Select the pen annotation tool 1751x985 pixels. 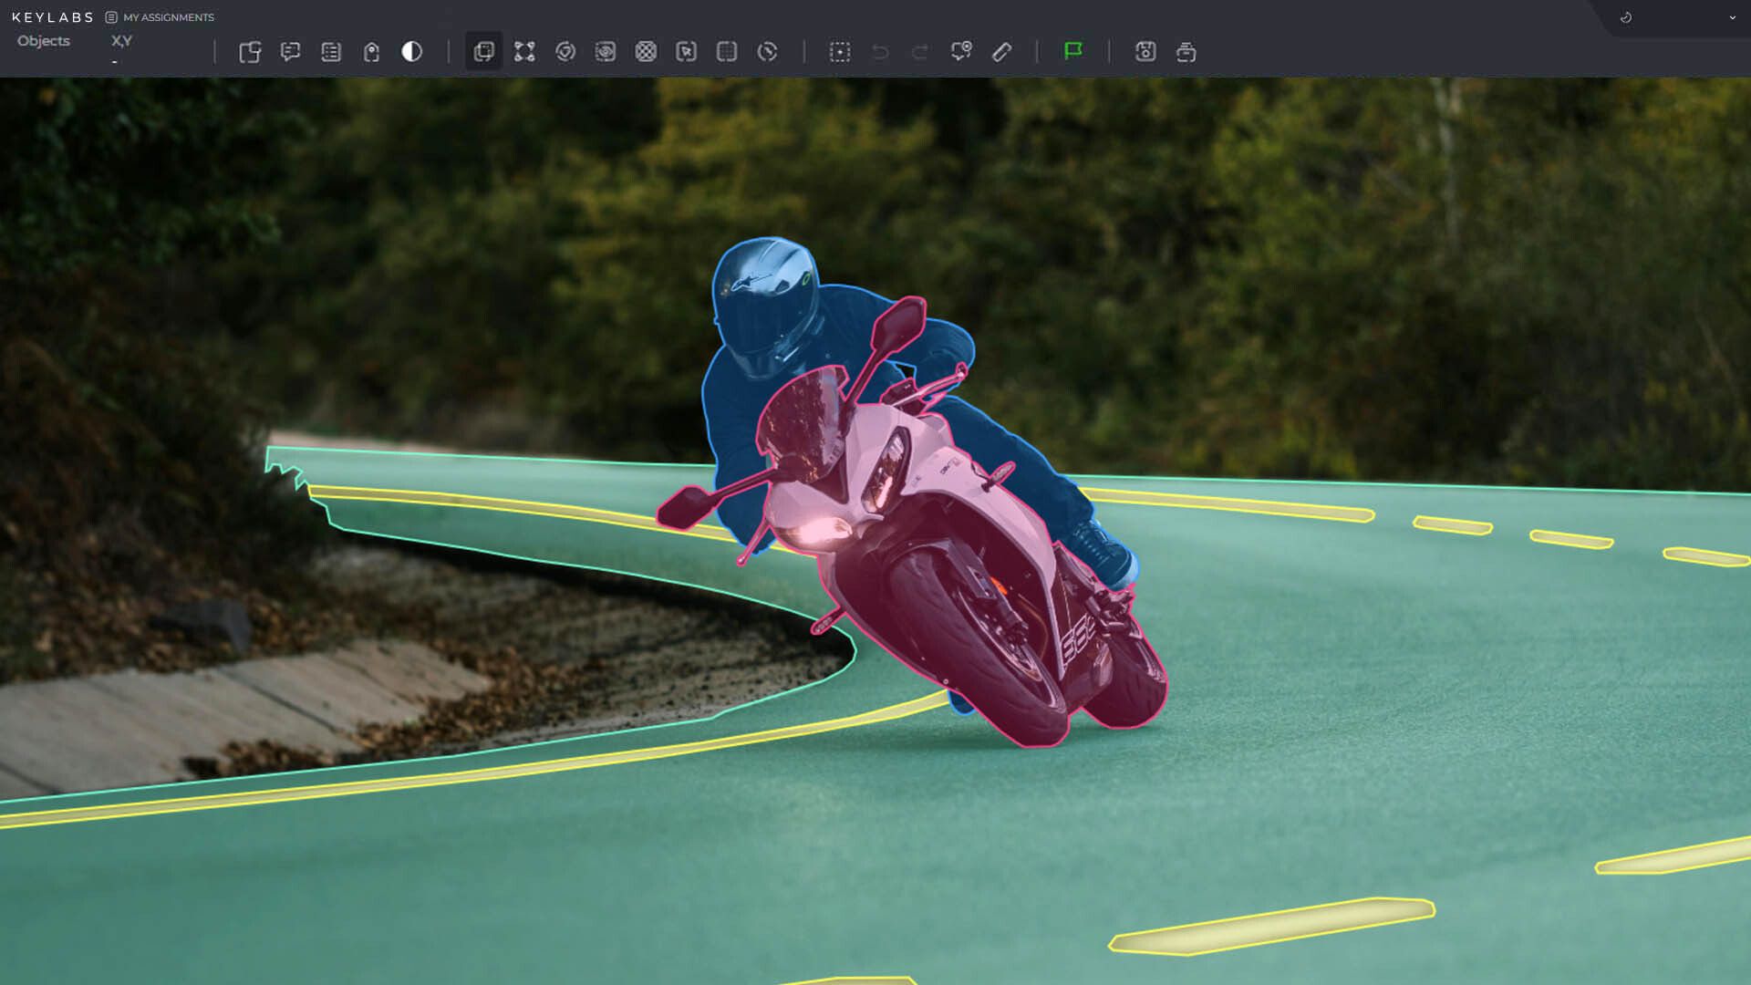tap(1000, 52)
